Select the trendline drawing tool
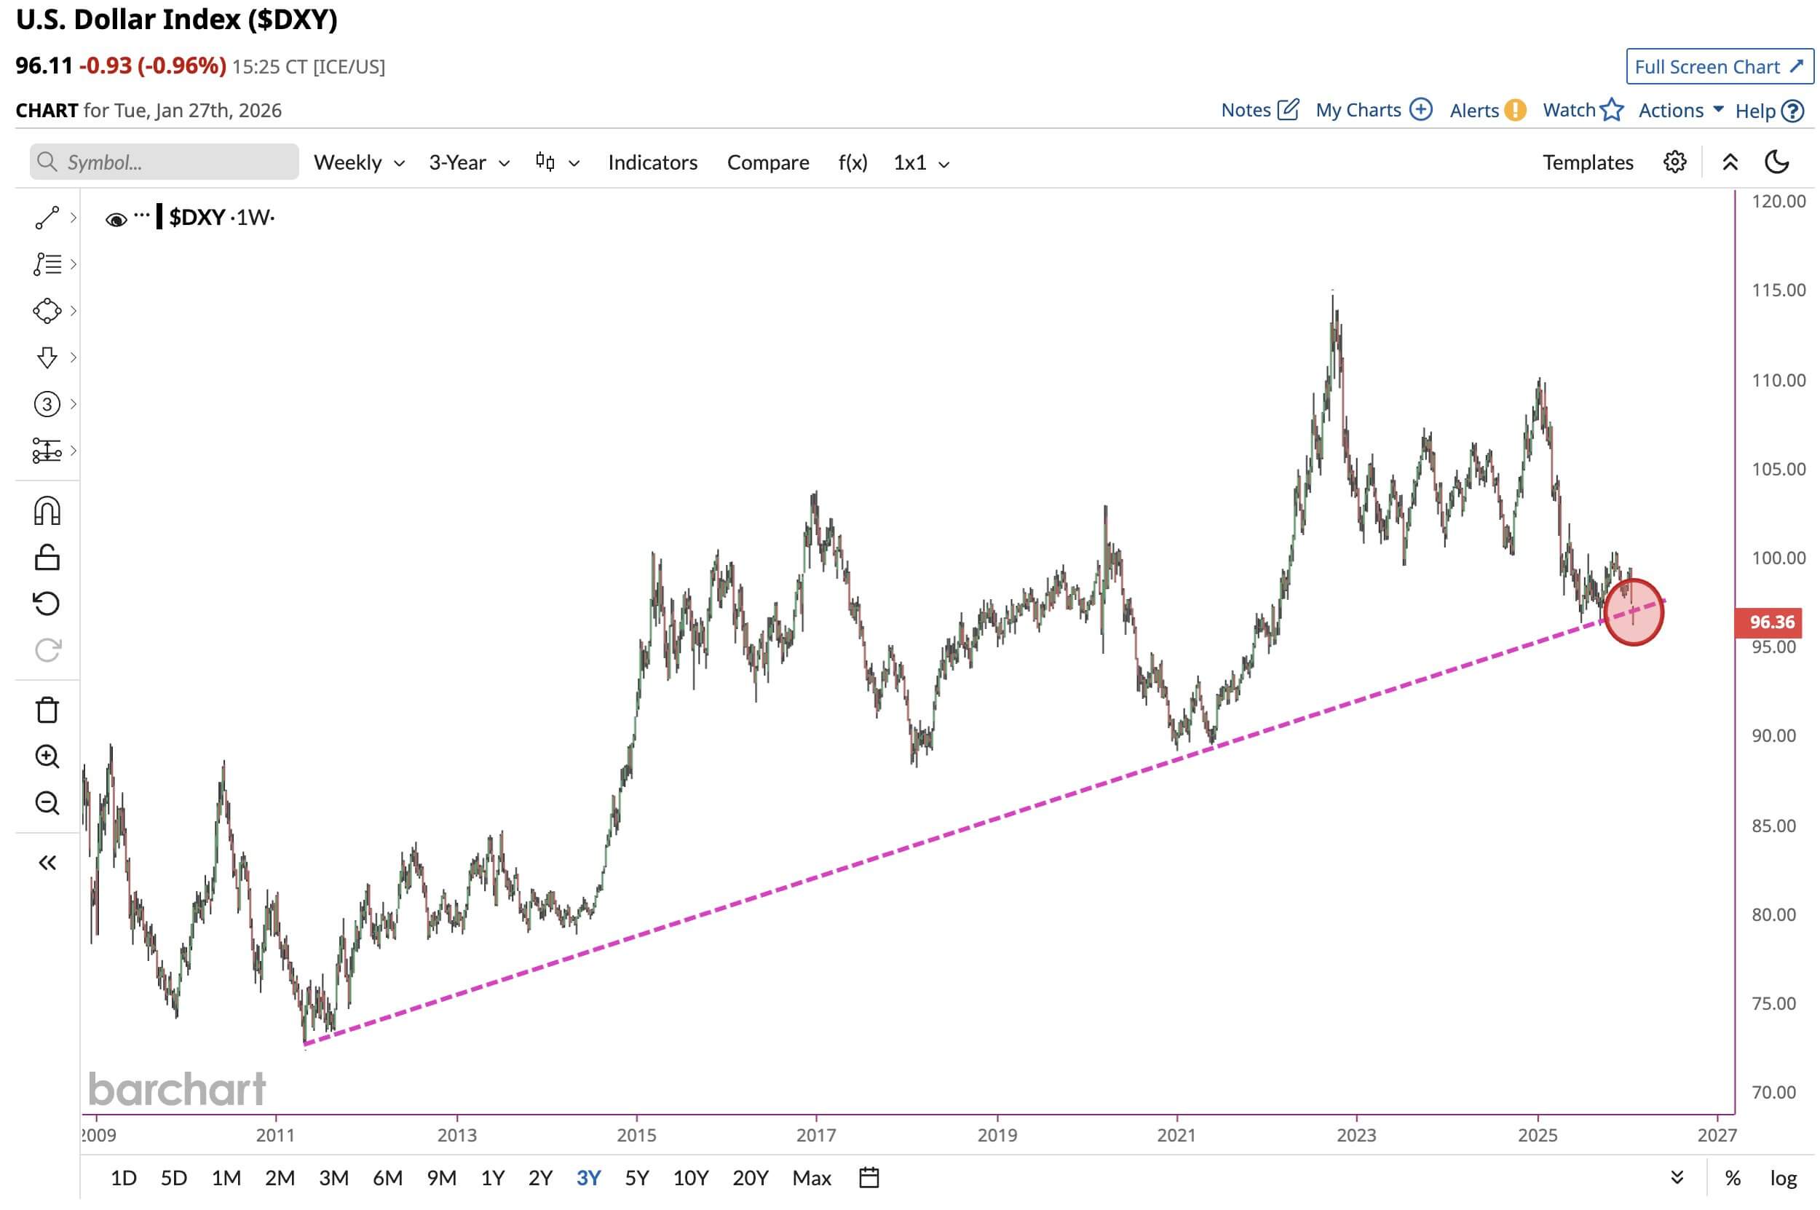Screen dimensions: 1820x1210 click(x=47, y=218)
